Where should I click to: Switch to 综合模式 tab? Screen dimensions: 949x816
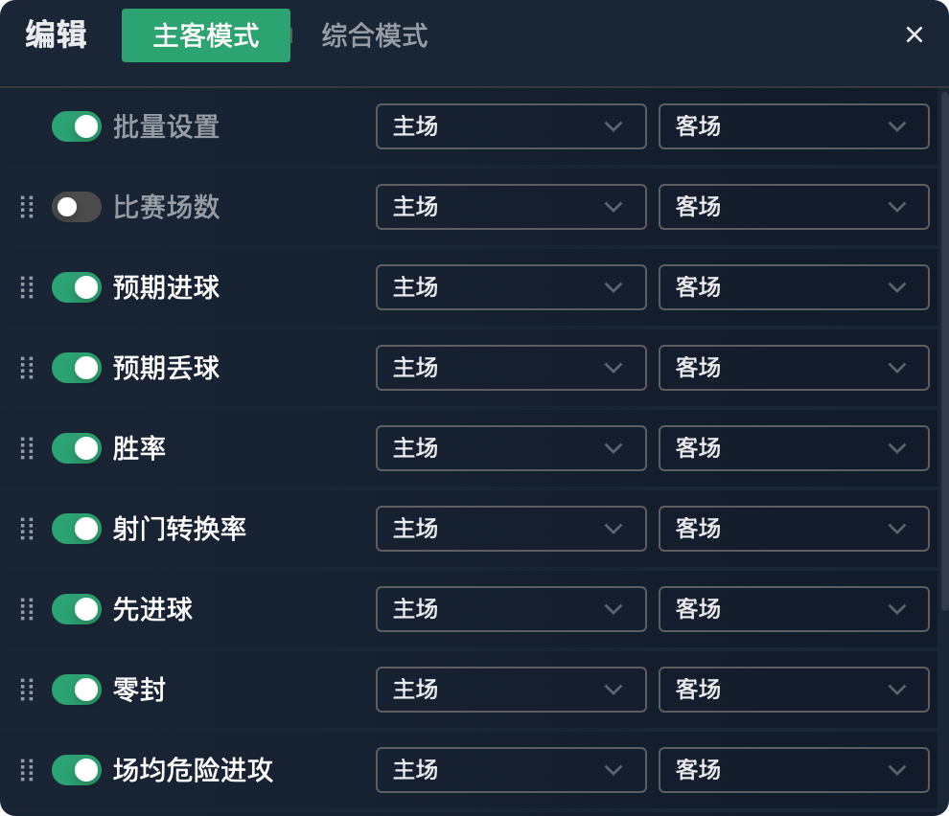click(x=374, y=35)
